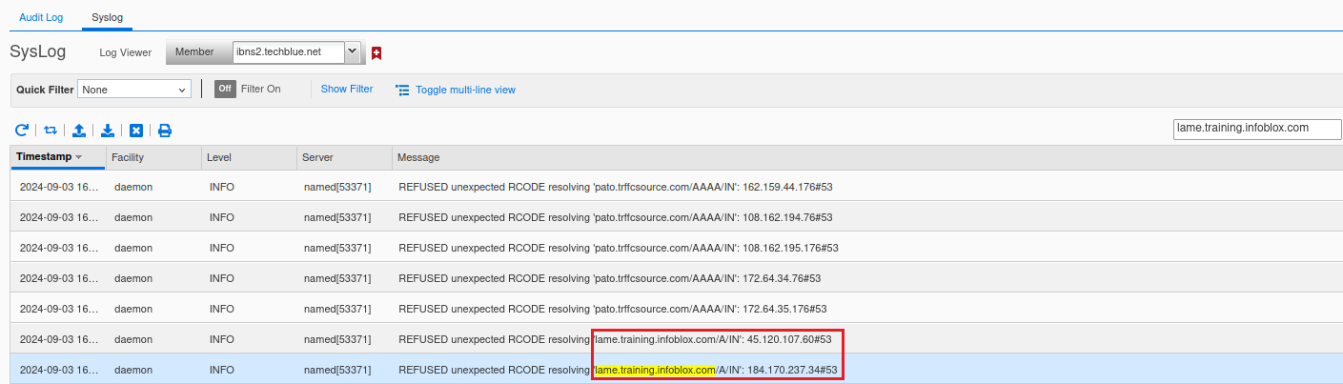Viewport: 1343px width, 384px height.
Task: Click the red bookmark icon beside Member
Action: [x=376, y=52]
